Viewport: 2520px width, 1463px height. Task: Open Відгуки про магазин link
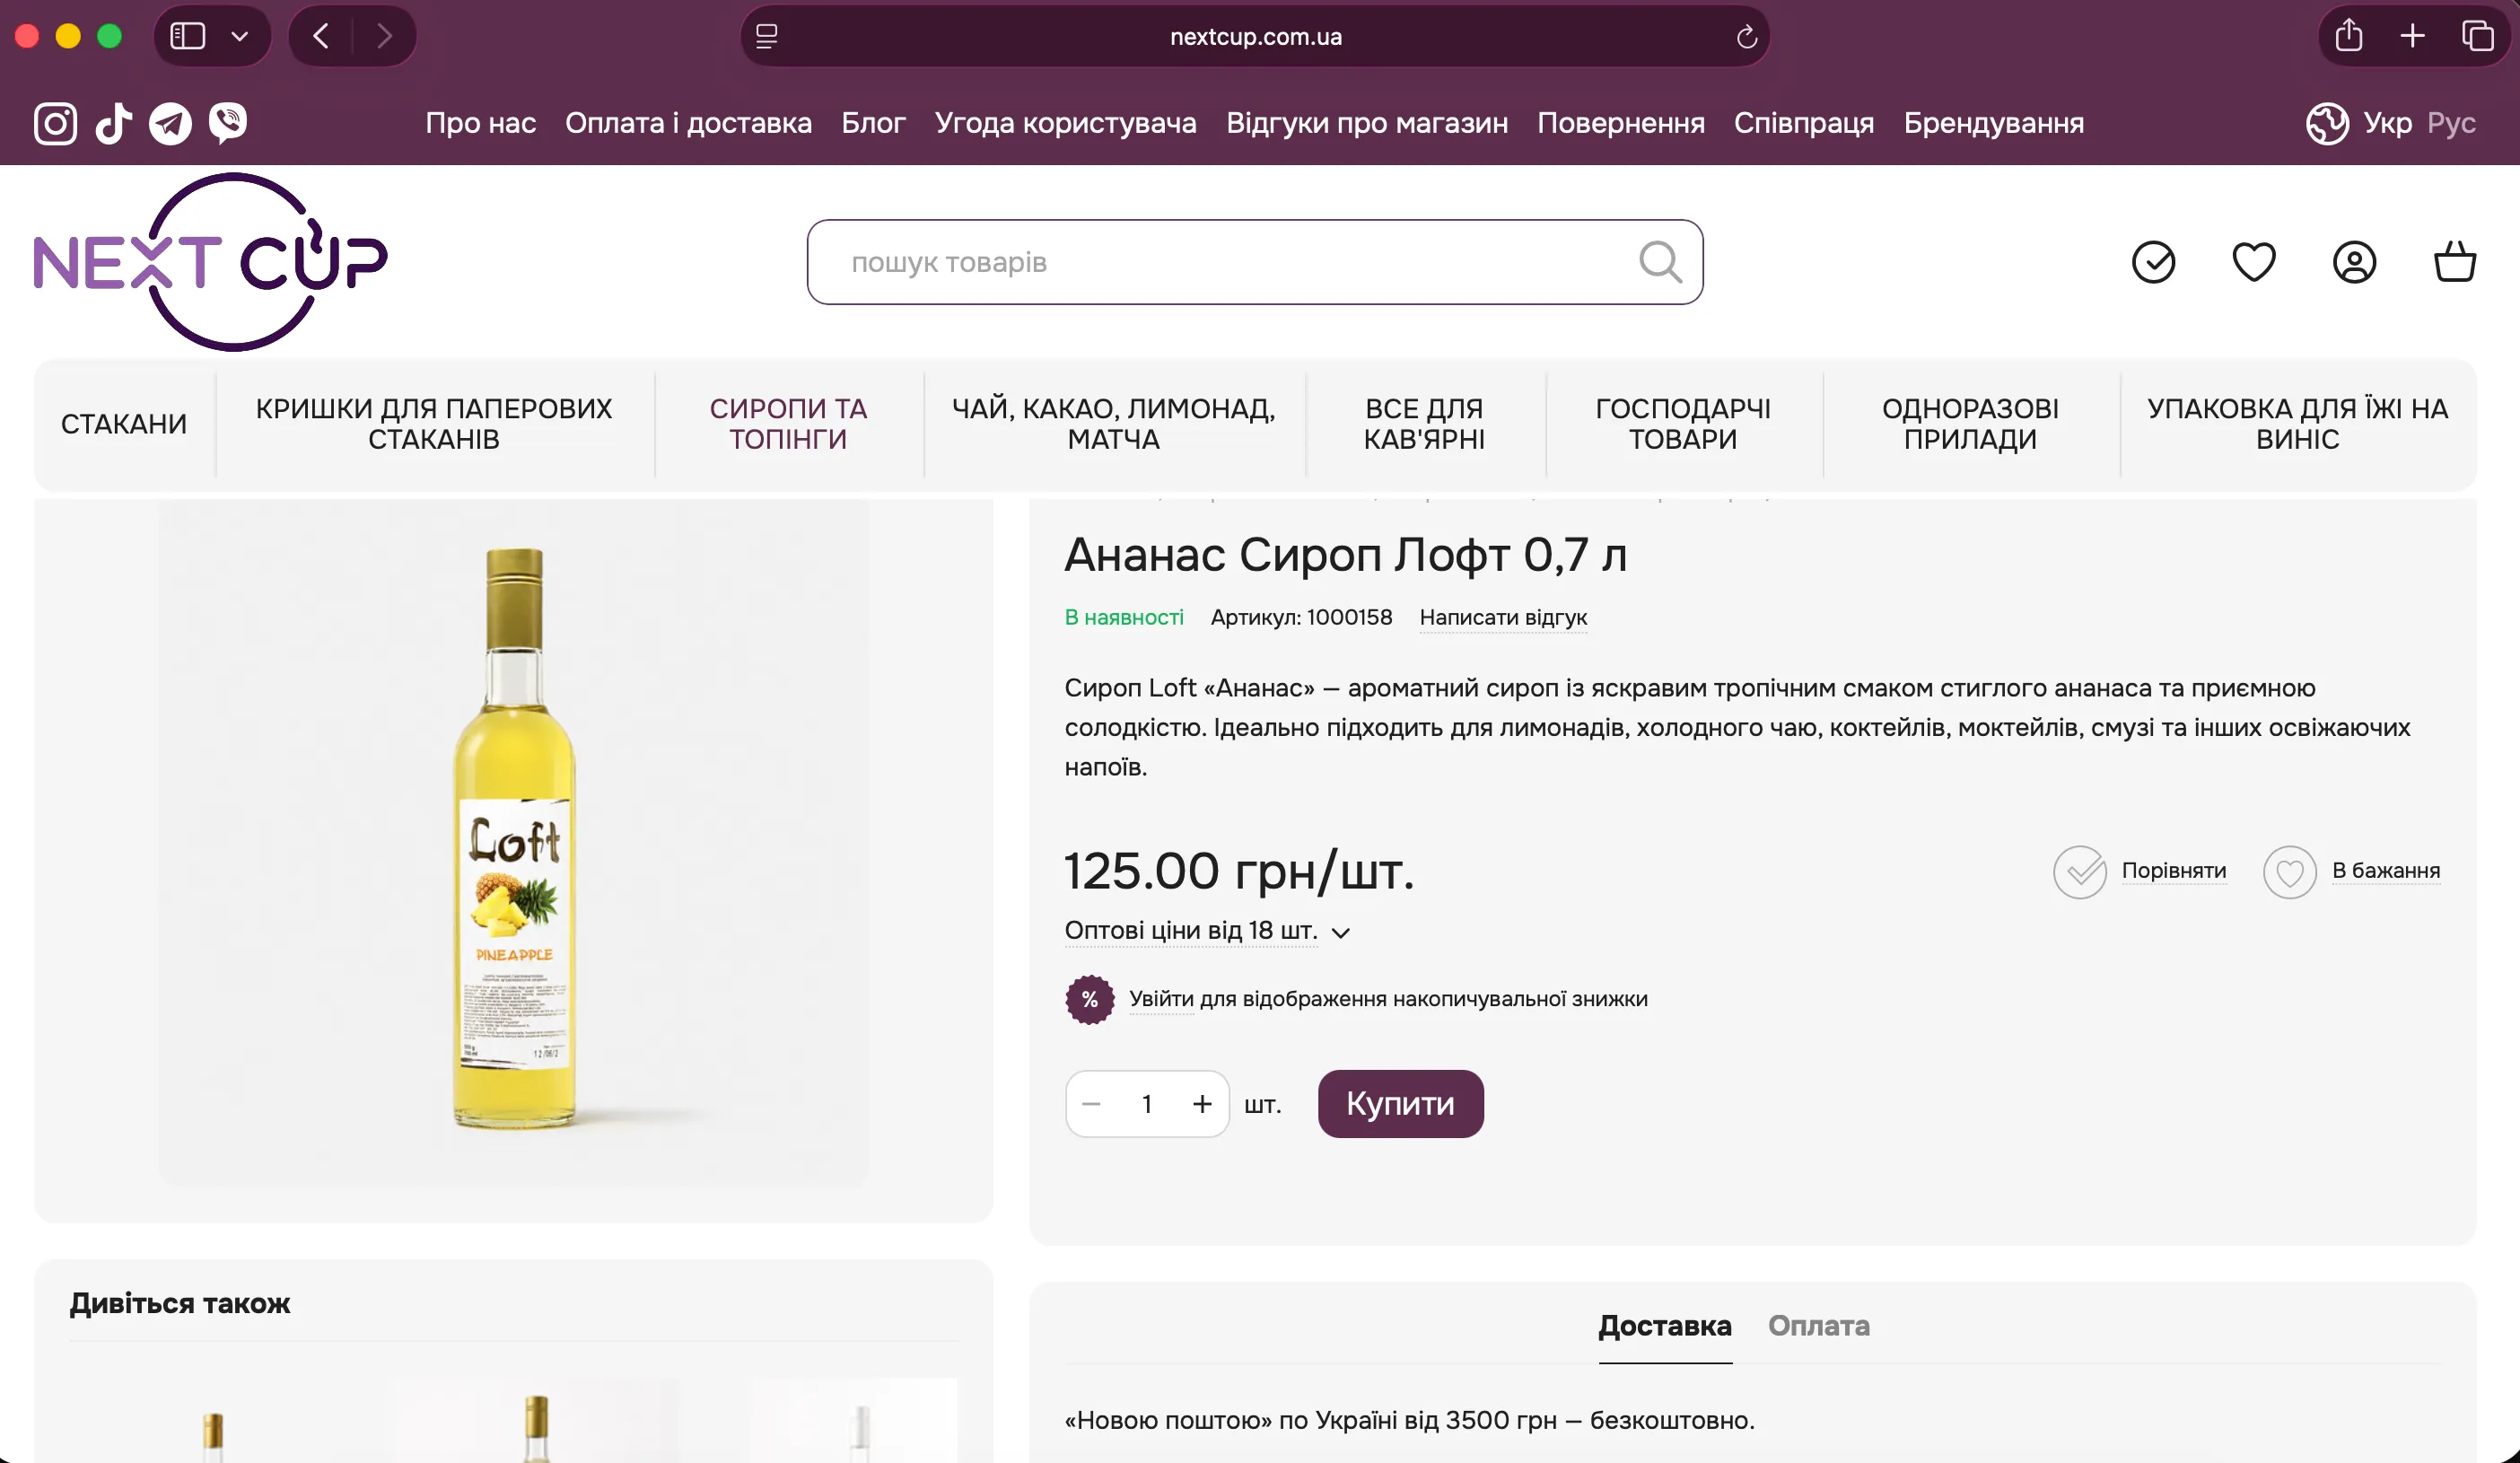(x=1367, y=123)
